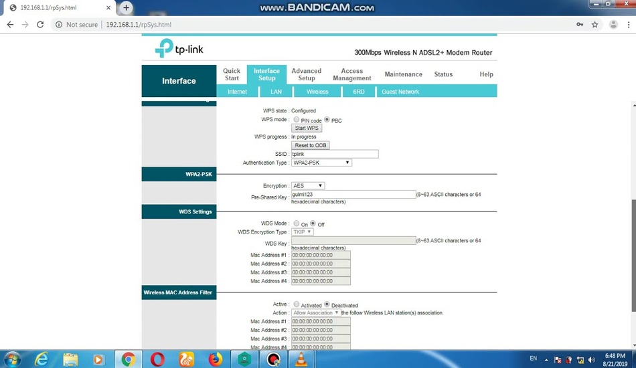
Task: Launch Opera browser from the taskbar
Action: coord(157,359)
